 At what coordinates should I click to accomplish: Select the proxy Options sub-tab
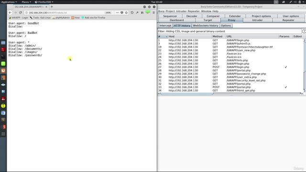point(226,25)
